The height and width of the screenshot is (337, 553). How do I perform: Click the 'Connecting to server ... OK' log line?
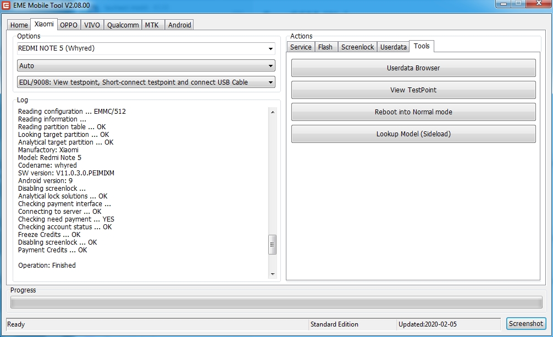click(59, 211)
